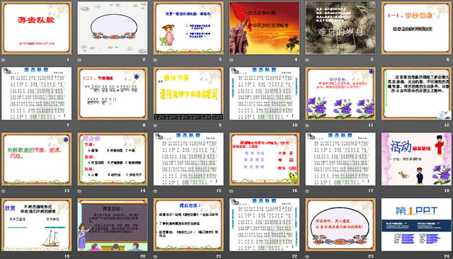Select slide 6 thumbnail
The width and height of the screenshot is (453, 259).
click(417, 28)
